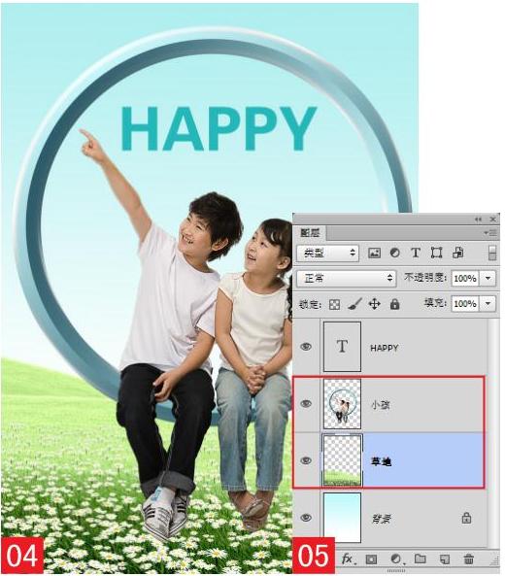
Task: Toggle visibility of 小孩 layer
Action: coord(306,404)
